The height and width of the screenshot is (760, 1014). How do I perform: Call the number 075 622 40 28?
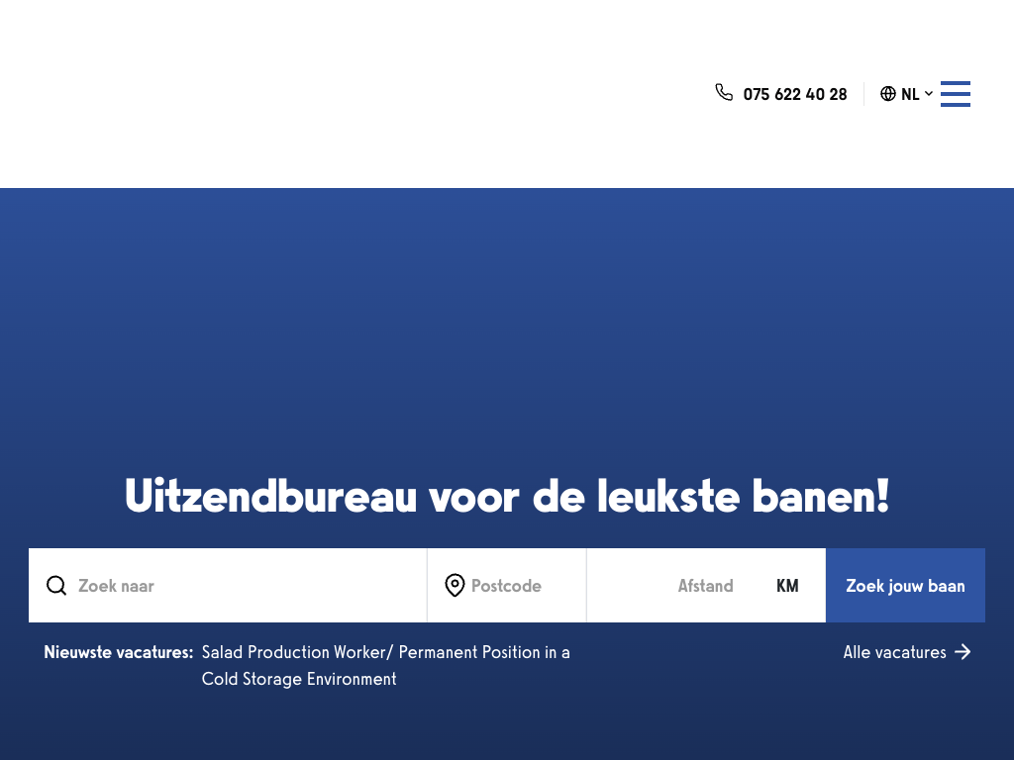point(794,94)
